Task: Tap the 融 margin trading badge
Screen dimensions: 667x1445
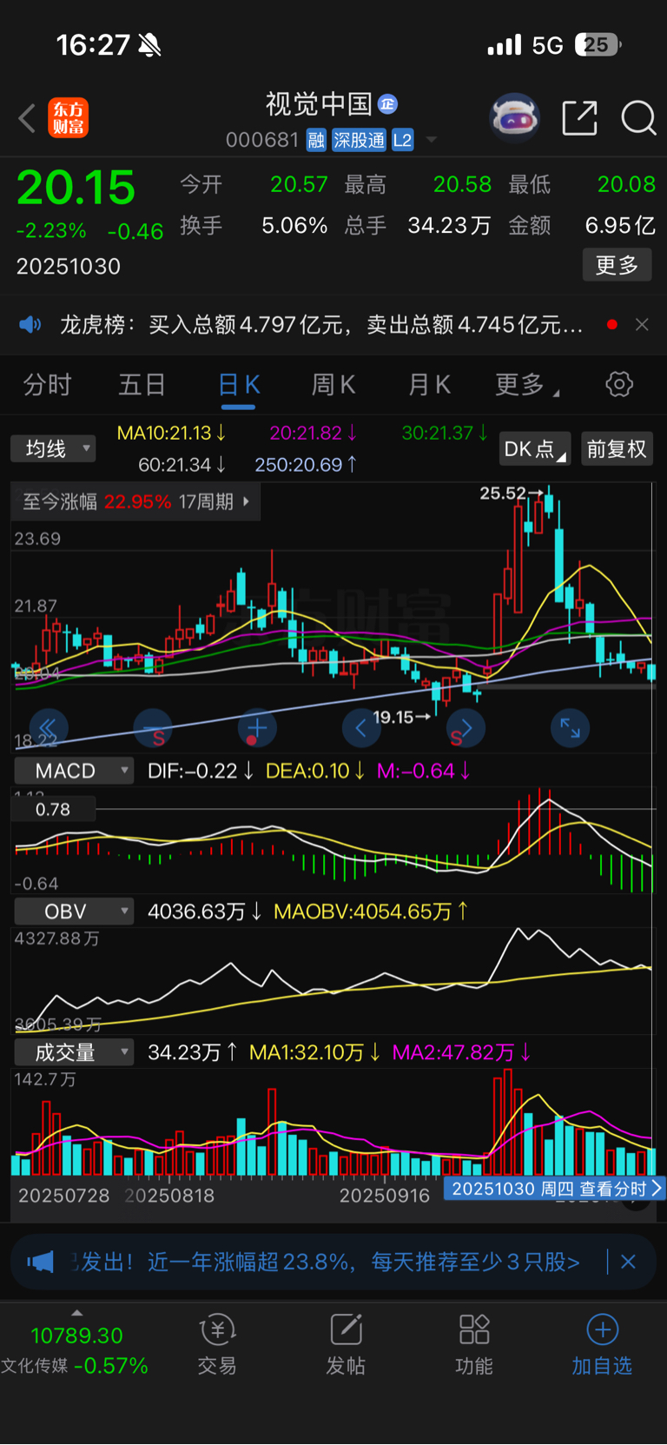Action: pos(316,141)
